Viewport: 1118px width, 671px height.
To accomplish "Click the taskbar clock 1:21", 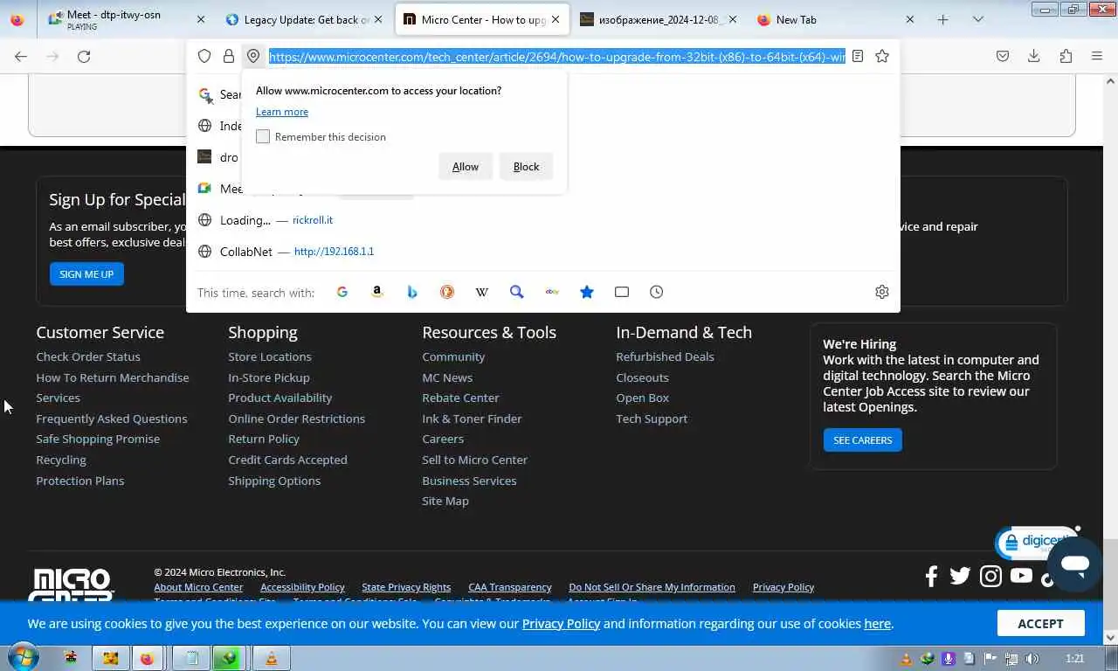I will (1075, 659).
